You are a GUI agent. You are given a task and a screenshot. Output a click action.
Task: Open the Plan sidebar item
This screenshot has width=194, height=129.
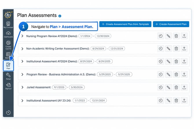tap(8, 66)
